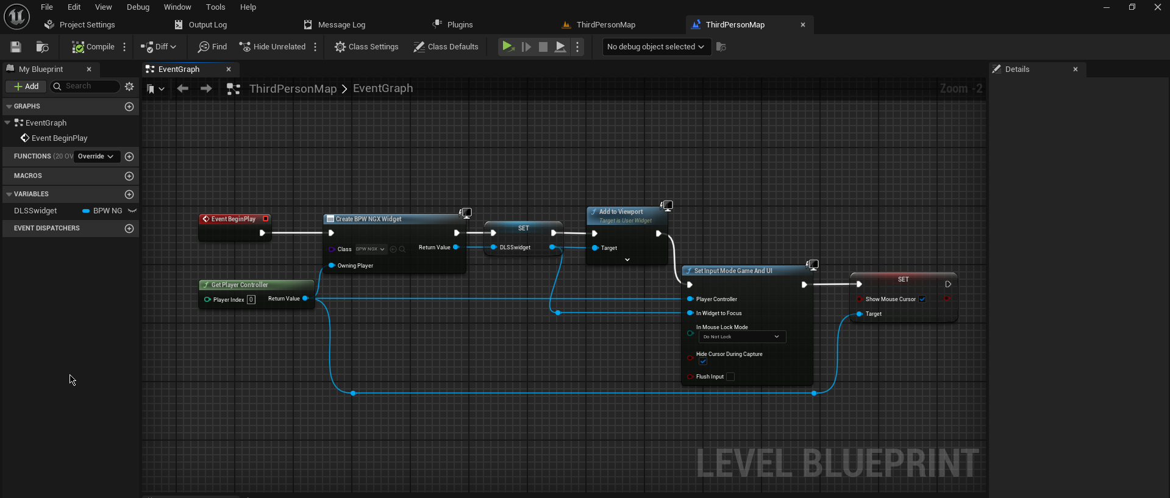Add a new variable with plus icon
The height and width of the screenshot is (498, 1170).
click(129, 194)
